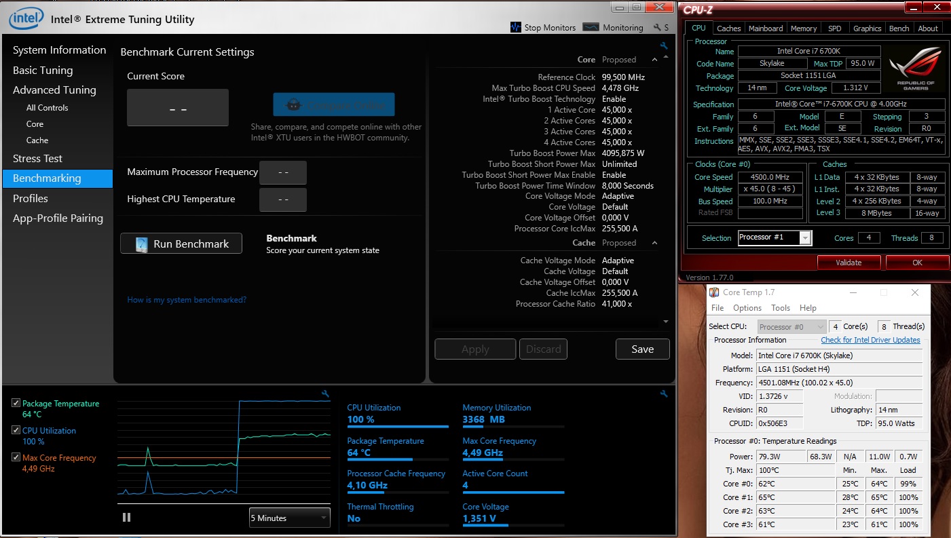Click the Intel logo in XTU title bar
951x538 pixels.
click(x=26, y=18)
